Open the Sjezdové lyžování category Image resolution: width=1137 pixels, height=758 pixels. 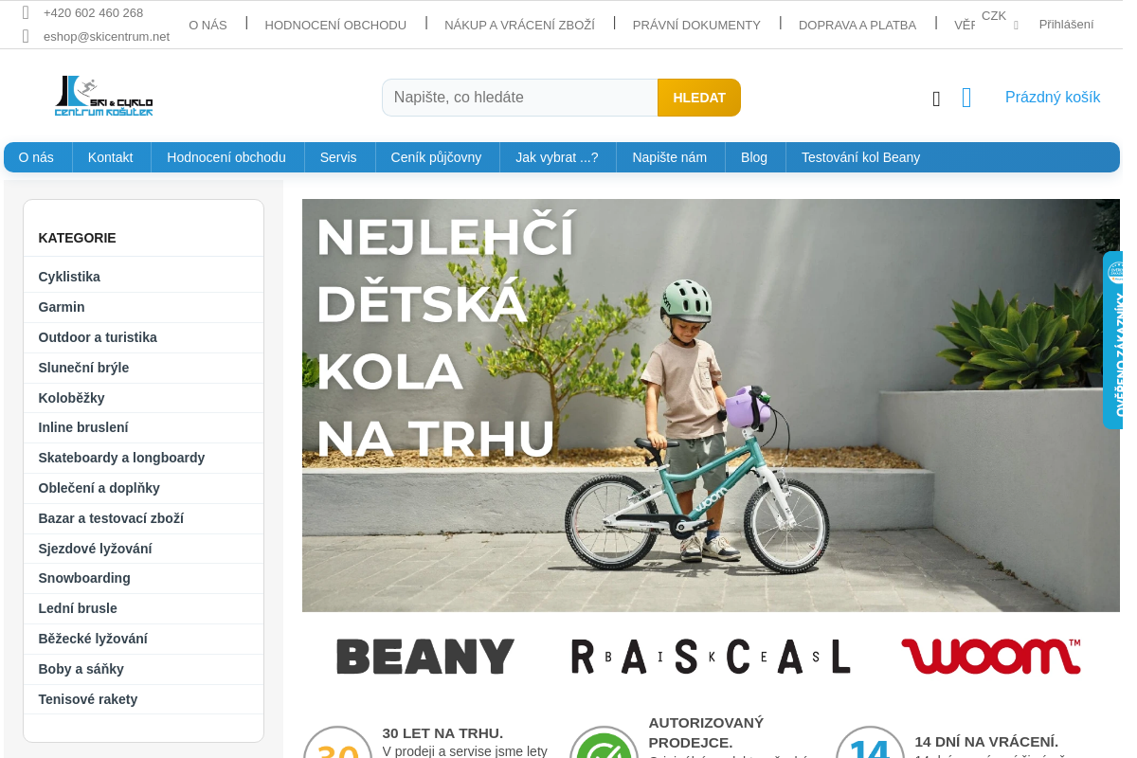(143, 549)
